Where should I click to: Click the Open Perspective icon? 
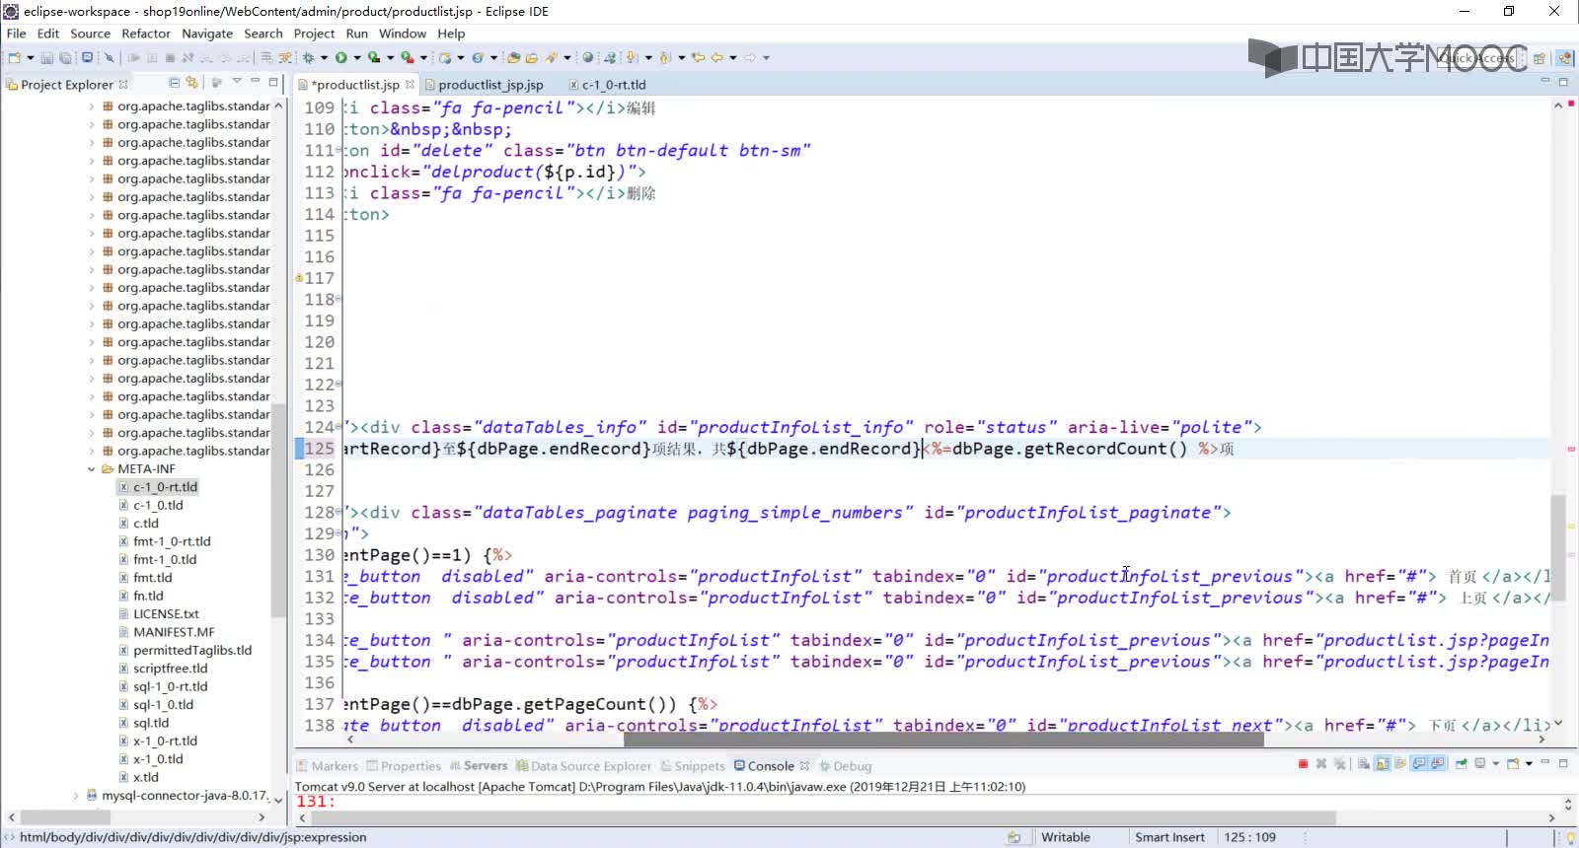pos(1540,58)
